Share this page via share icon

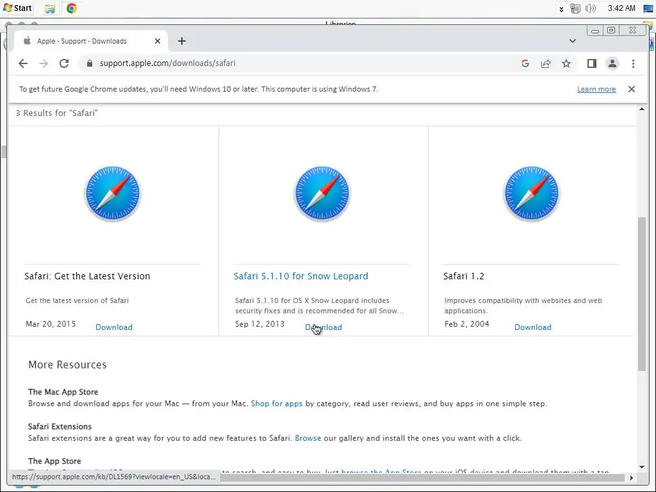coord(546,63)
